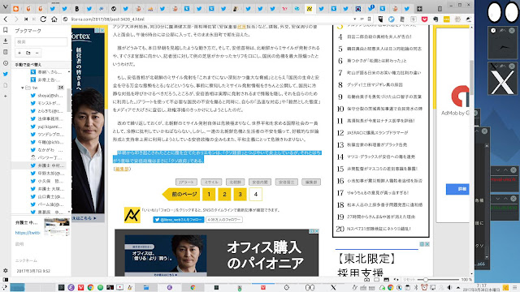
Task: Go to article page 2
Action: pyautogui.click(x=224, y=195)
